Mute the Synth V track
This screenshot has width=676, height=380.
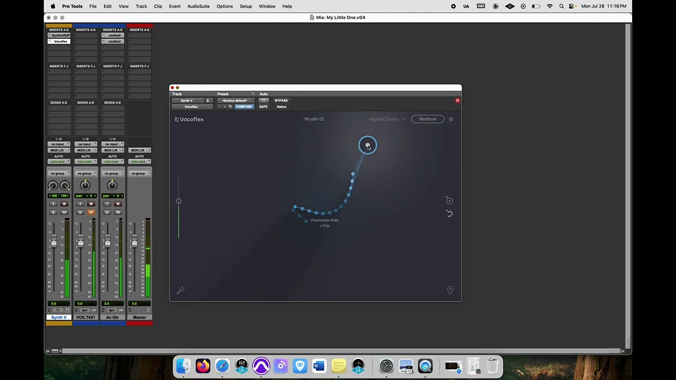point(64,212)
